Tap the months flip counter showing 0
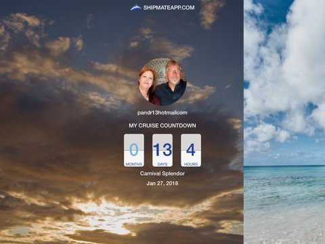Screen dimensions: 325x244 134,150
